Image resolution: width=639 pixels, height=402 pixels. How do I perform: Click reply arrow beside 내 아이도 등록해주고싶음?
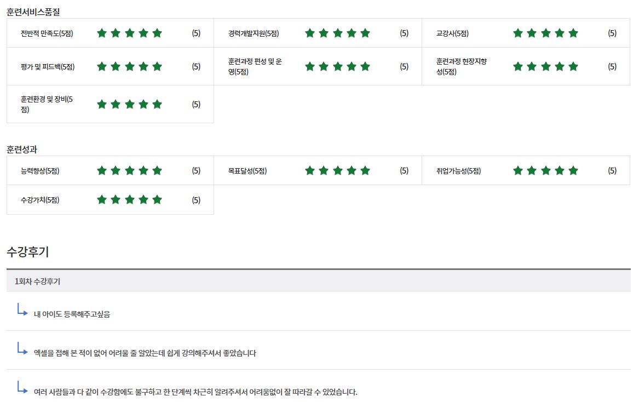point(22,310)
